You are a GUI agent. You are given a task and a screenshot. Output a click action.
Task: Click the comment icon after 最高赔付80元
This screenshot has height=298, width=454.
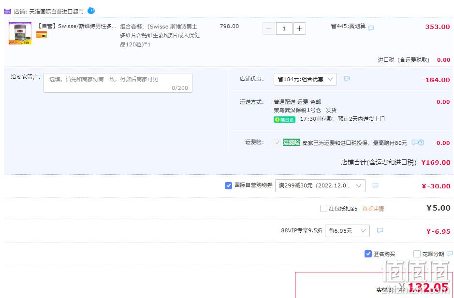click(x=414, y=142)
